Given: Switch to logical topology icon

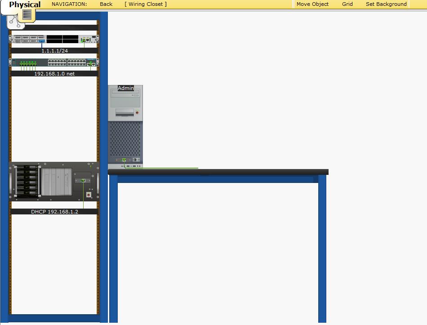Looking at the screenshot, I should coord(15,22).
